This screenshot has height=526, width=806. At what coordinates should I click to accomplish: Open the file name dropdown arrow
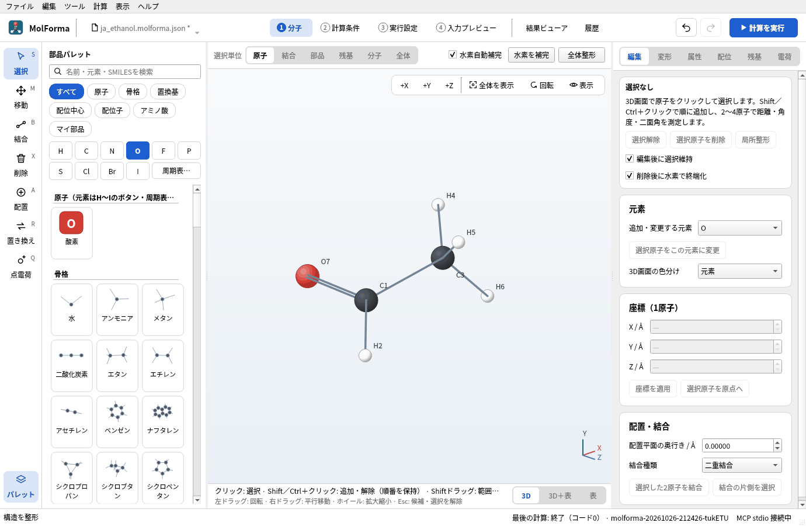pos(197,33)
